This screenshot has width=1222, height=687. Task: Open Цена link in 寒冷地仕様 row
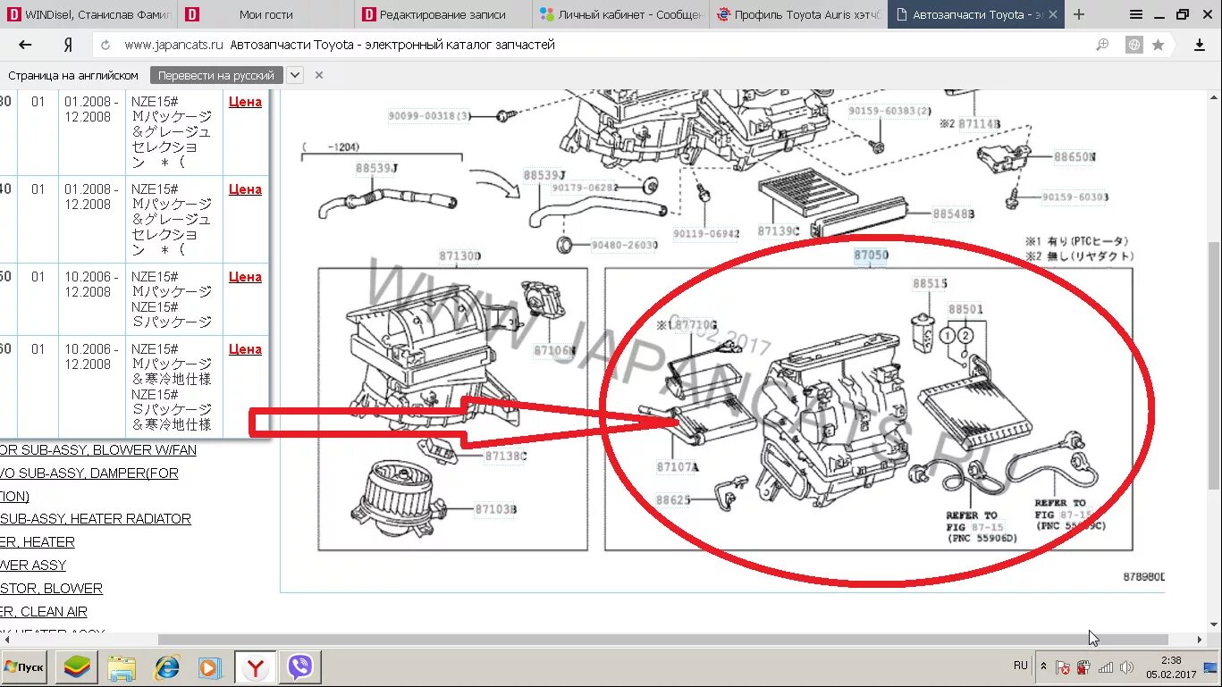pos(245,349)
